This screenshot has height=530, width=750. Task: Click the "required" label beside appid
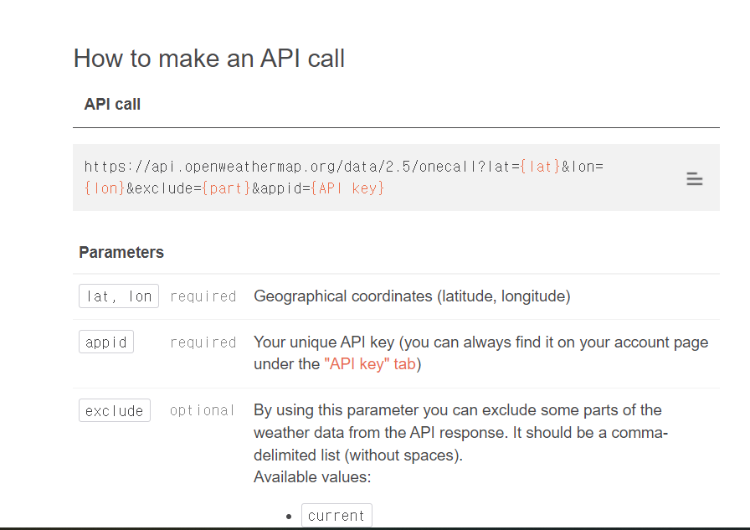click(203, 342)
